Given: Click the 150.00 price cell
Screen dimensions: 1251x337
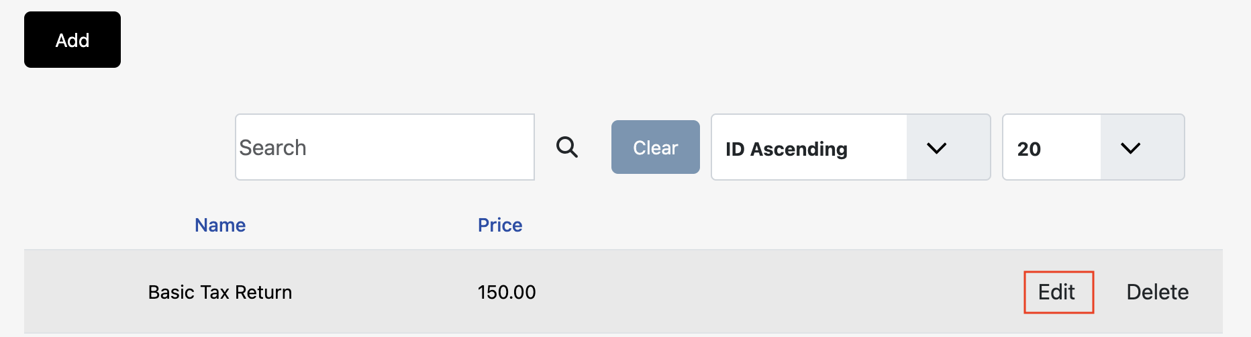Looking at the screenshot, I should (507, 292).
